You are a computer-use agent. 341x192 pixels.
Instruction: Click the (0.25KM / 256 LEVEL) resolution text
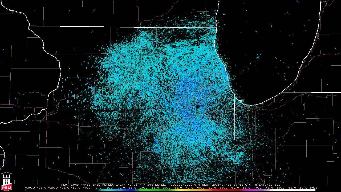point(147,185)
